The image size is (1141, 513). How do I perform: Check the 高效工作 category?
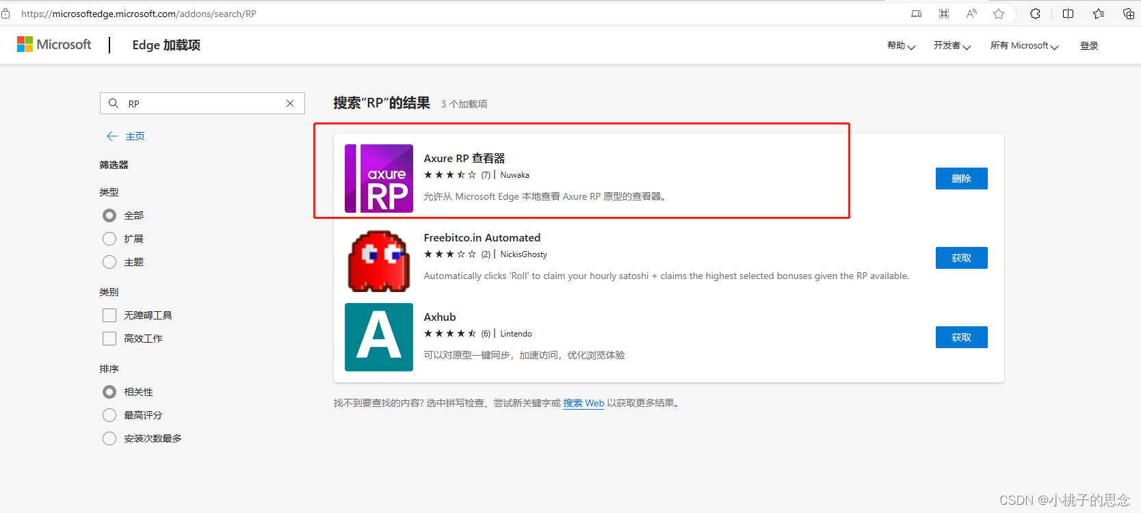(109, 339)
